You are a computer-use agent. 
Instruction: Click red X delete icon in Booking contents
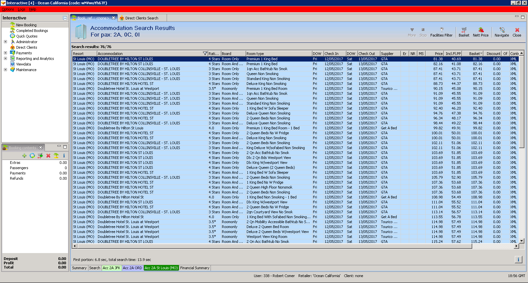48,156
